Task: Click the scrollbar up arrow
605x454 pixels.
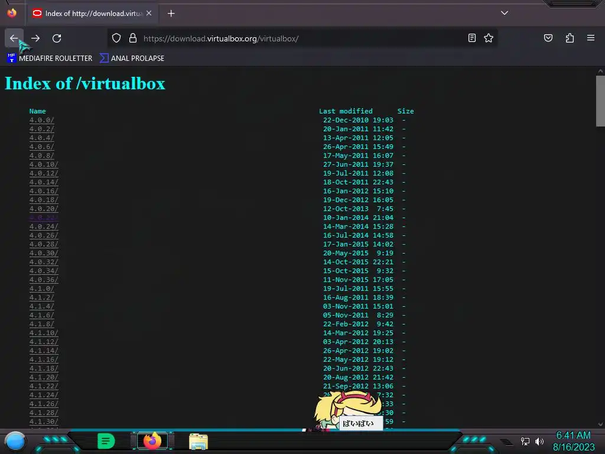Action: (600, 72)
